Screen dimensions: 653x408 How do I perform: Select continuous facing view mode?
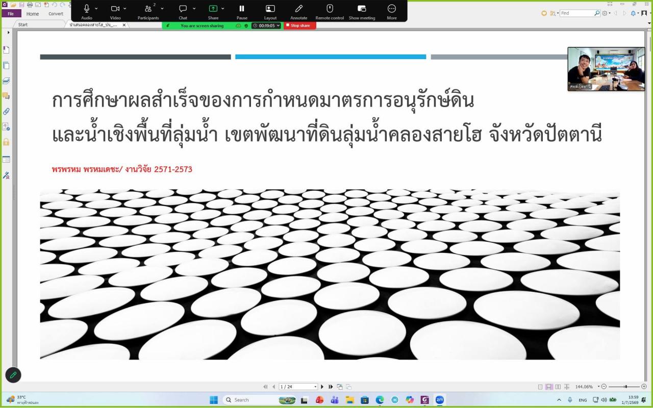566,387
